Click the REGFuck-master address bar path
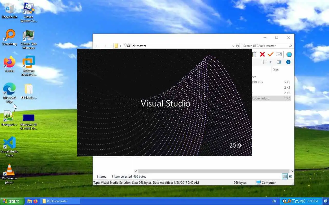The image size is (329, 205). click(135, 46)
